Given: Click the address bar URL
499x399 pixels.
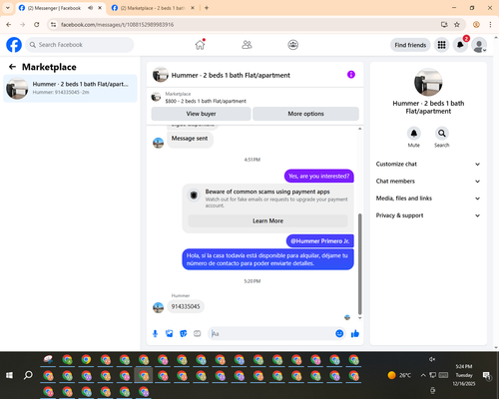Looking at the screenshot, I should 117,25.
